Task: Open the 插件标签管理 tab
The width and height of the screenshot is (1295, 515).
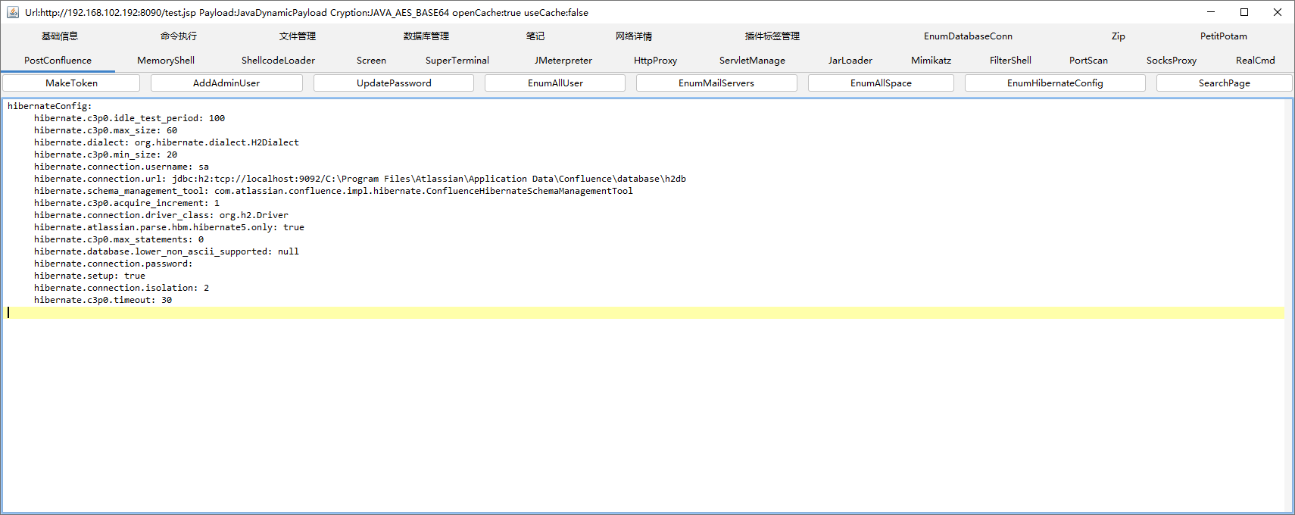Action: coord(772,36)
